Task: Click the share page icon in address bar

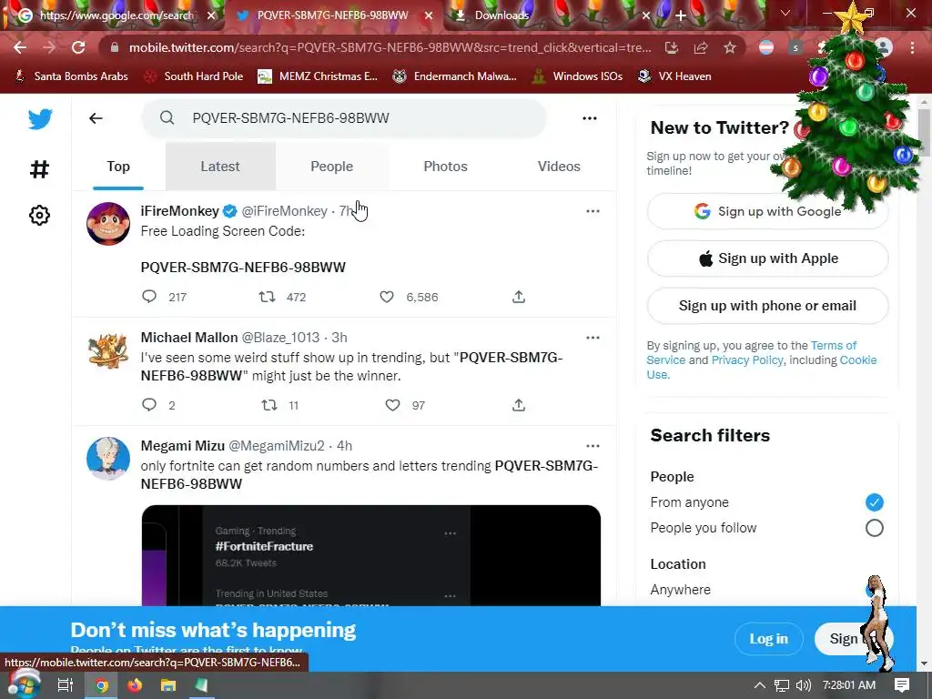Action: pyautogui.click(x=700, y=47)
